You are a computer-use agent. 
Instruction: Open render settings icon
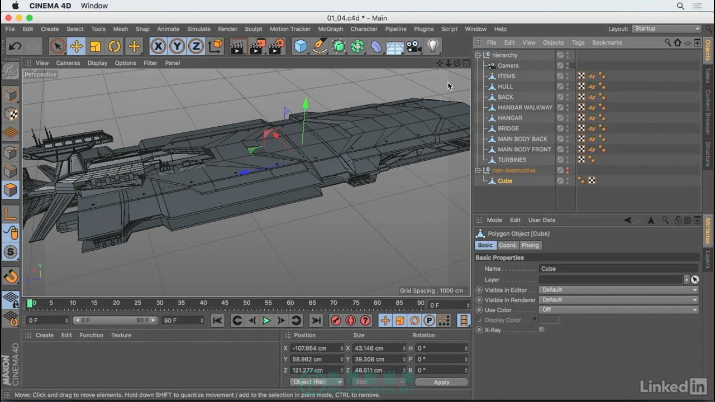(277, 46)
